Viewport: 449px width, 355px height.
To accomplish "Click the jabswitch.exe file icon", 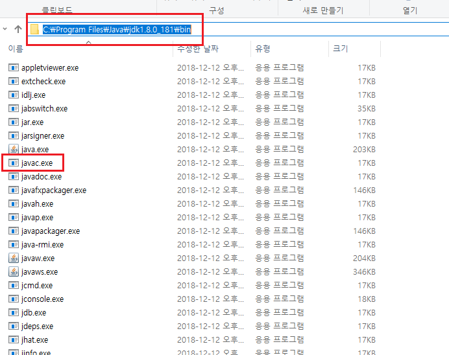I will tap(14, 109).
